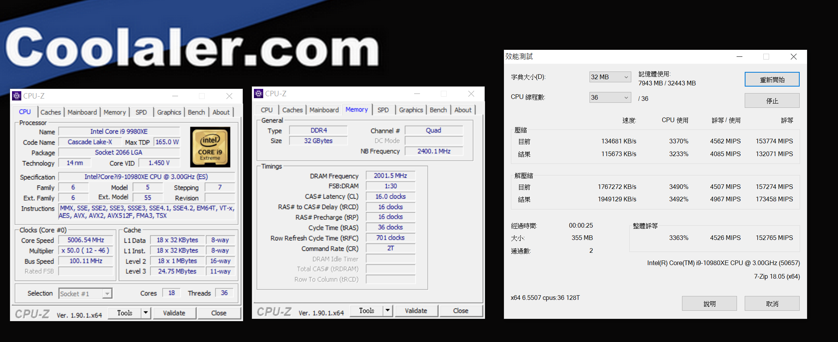Close the 效能測試 benchmark window
This screenshot has height=342, width=838.
coord(793,57)
